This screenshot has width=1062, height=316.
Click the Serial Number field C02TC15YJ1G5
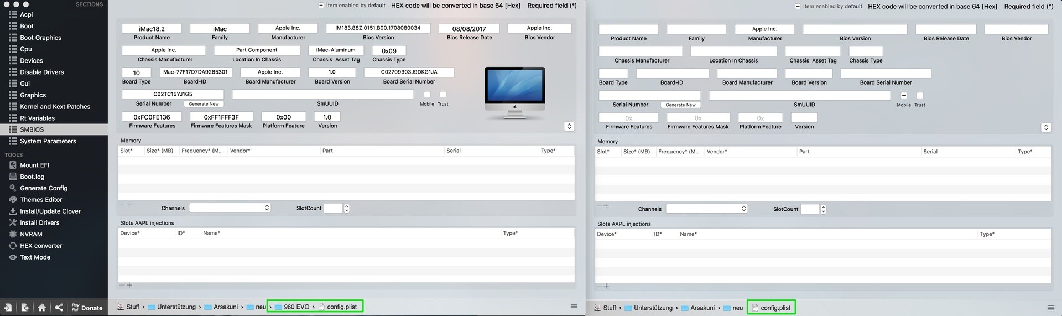click(x=173, y=94)
